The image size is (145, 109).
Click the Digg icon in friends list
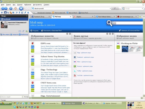[75, 53]
